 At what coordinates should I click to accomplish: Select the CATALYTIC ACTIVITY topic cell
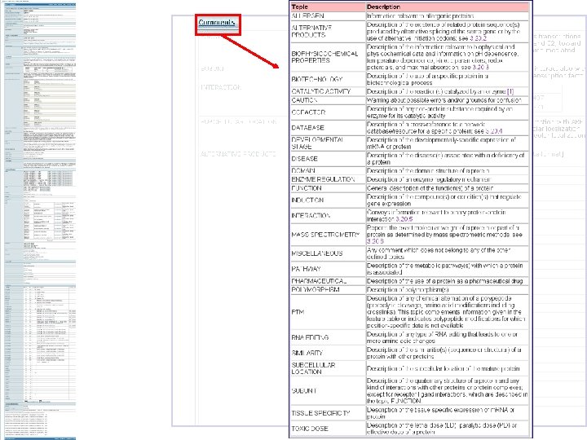pos(329,91)
